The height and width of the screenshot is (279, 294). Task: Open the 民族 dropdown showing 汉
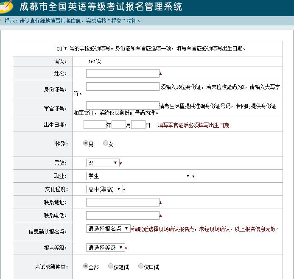click(103, 163)
